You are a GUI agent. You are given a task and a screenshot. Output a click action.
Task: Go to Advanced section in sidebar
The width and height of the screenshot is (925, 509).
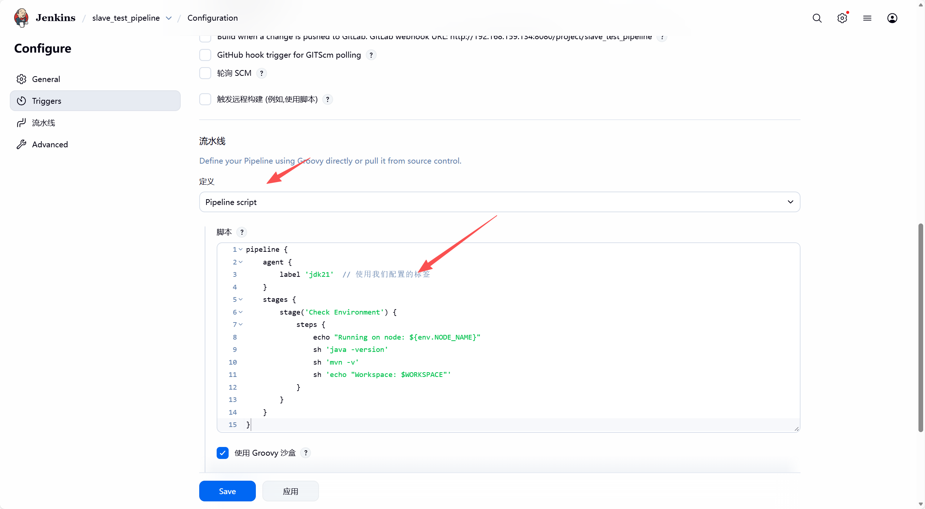(x=50, y=144)
